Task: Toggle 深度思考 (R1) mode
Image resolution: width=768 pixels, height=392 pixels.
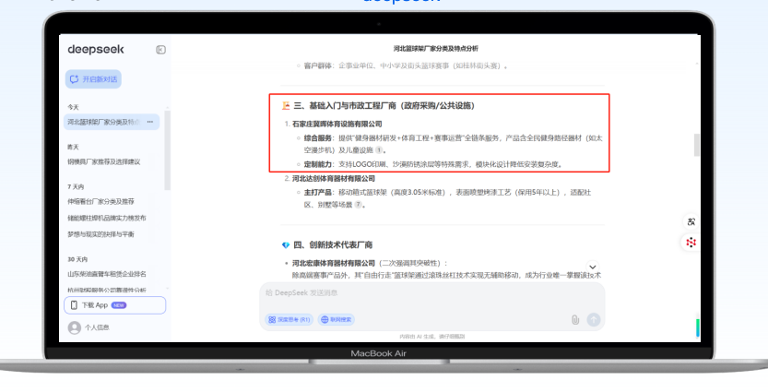Action: tap(289, 319)
